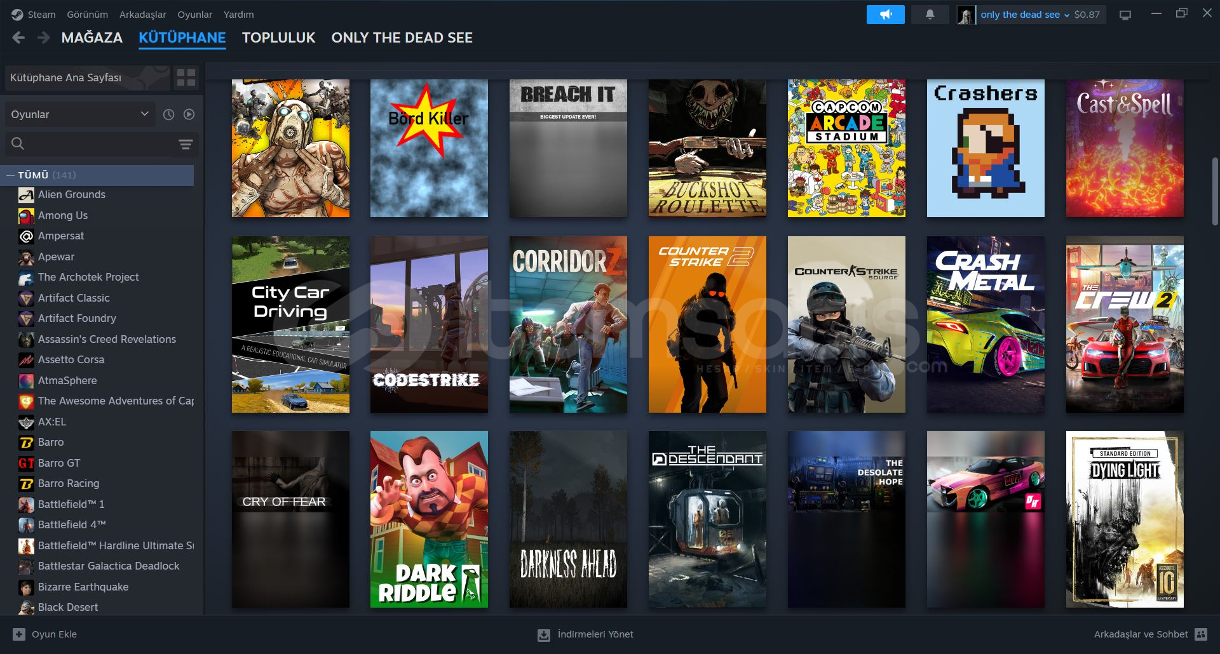Click the back navigation arrow
Viewport: 1220px width, 654px height.
(18, 38)
